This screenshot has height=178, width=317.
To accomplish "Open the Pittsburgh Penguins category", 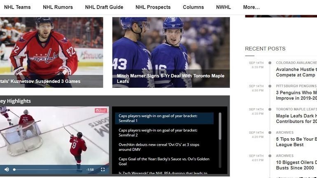I will (x=296, y=86).
